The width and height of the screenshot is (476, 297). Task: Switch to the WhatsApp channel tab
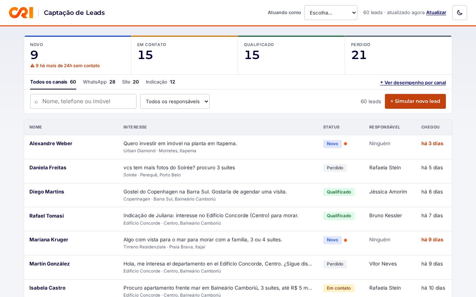coord(99,82)
